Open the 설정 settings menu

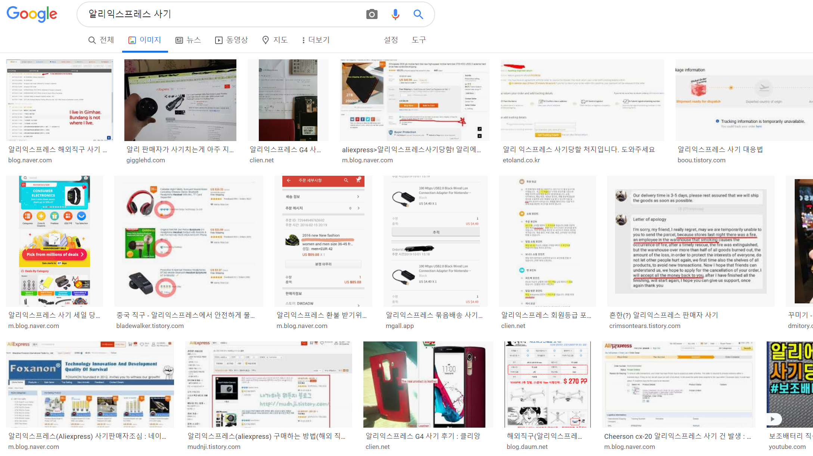391,40
